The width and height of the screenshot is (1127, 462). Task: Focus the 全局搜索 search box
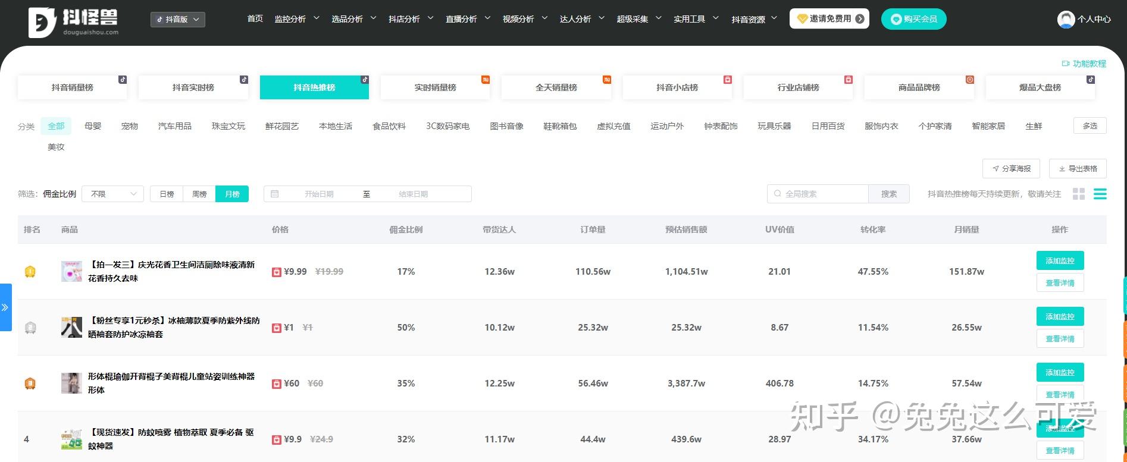tap(818, 194)
